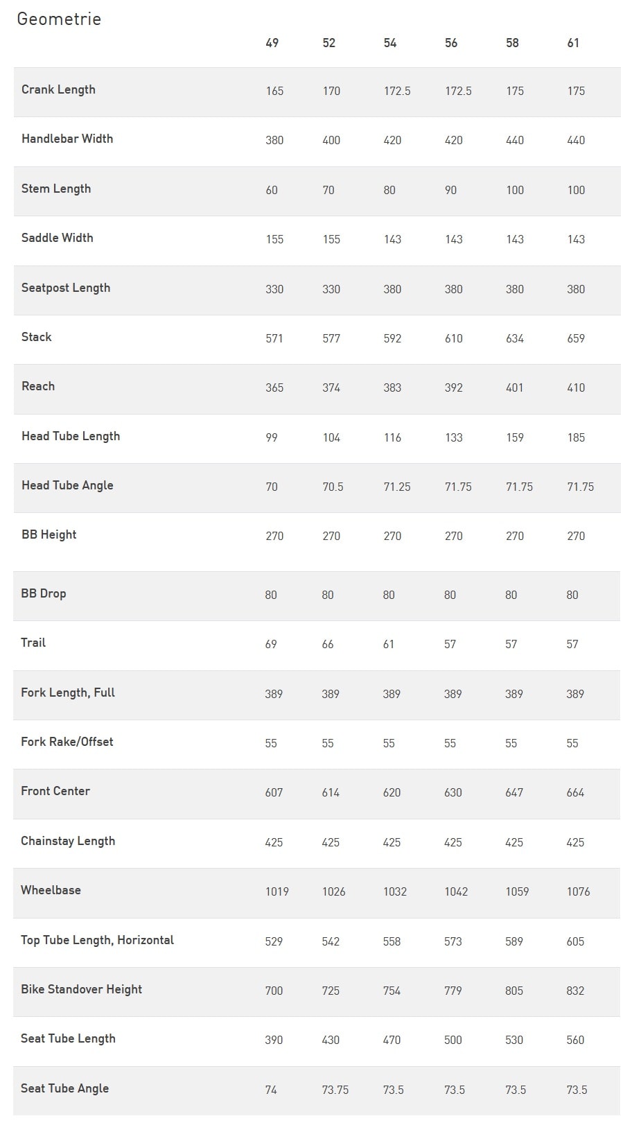
Task: Click the Top Tube Length, Horizontal label
Action: [x=97, y=940]
